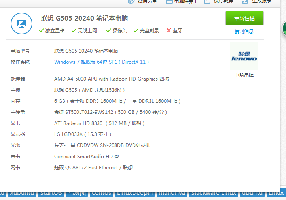The width and height of the screenshot is (286, 200).
Task: Click the 独立显卡 green checkmark
Action: (x=42, y=30)
